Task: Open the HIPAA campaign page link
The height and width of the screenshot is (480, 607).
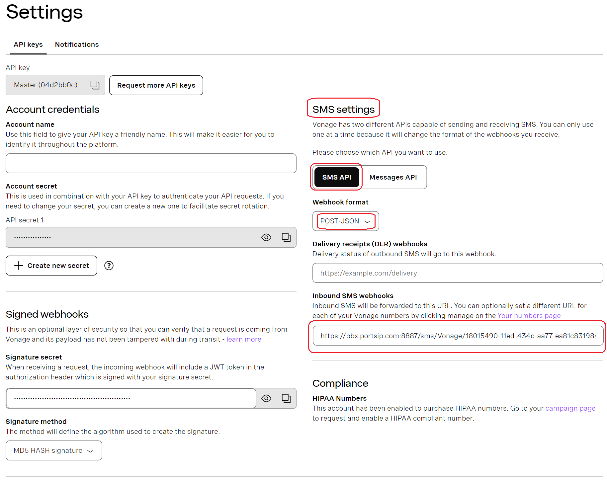Action: [570, 408]
